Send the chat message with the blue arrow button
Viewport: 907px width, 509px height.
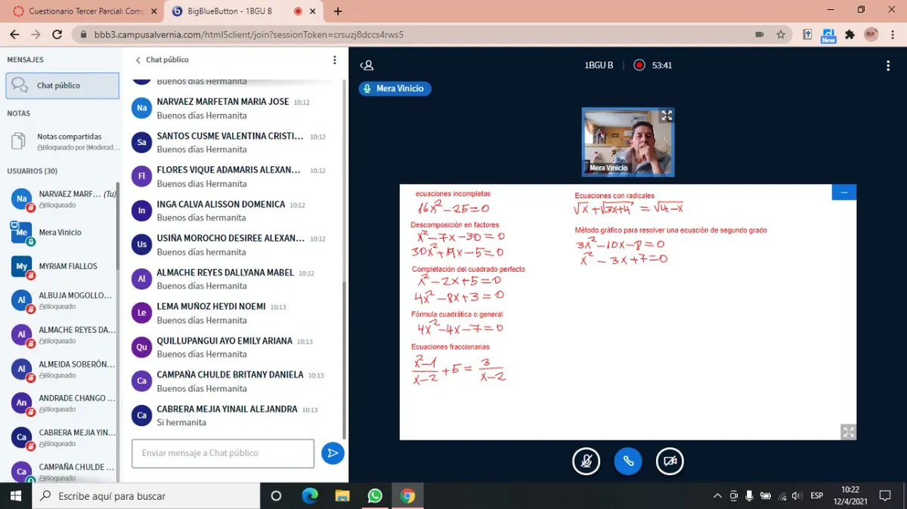click(x=333, y=453)
